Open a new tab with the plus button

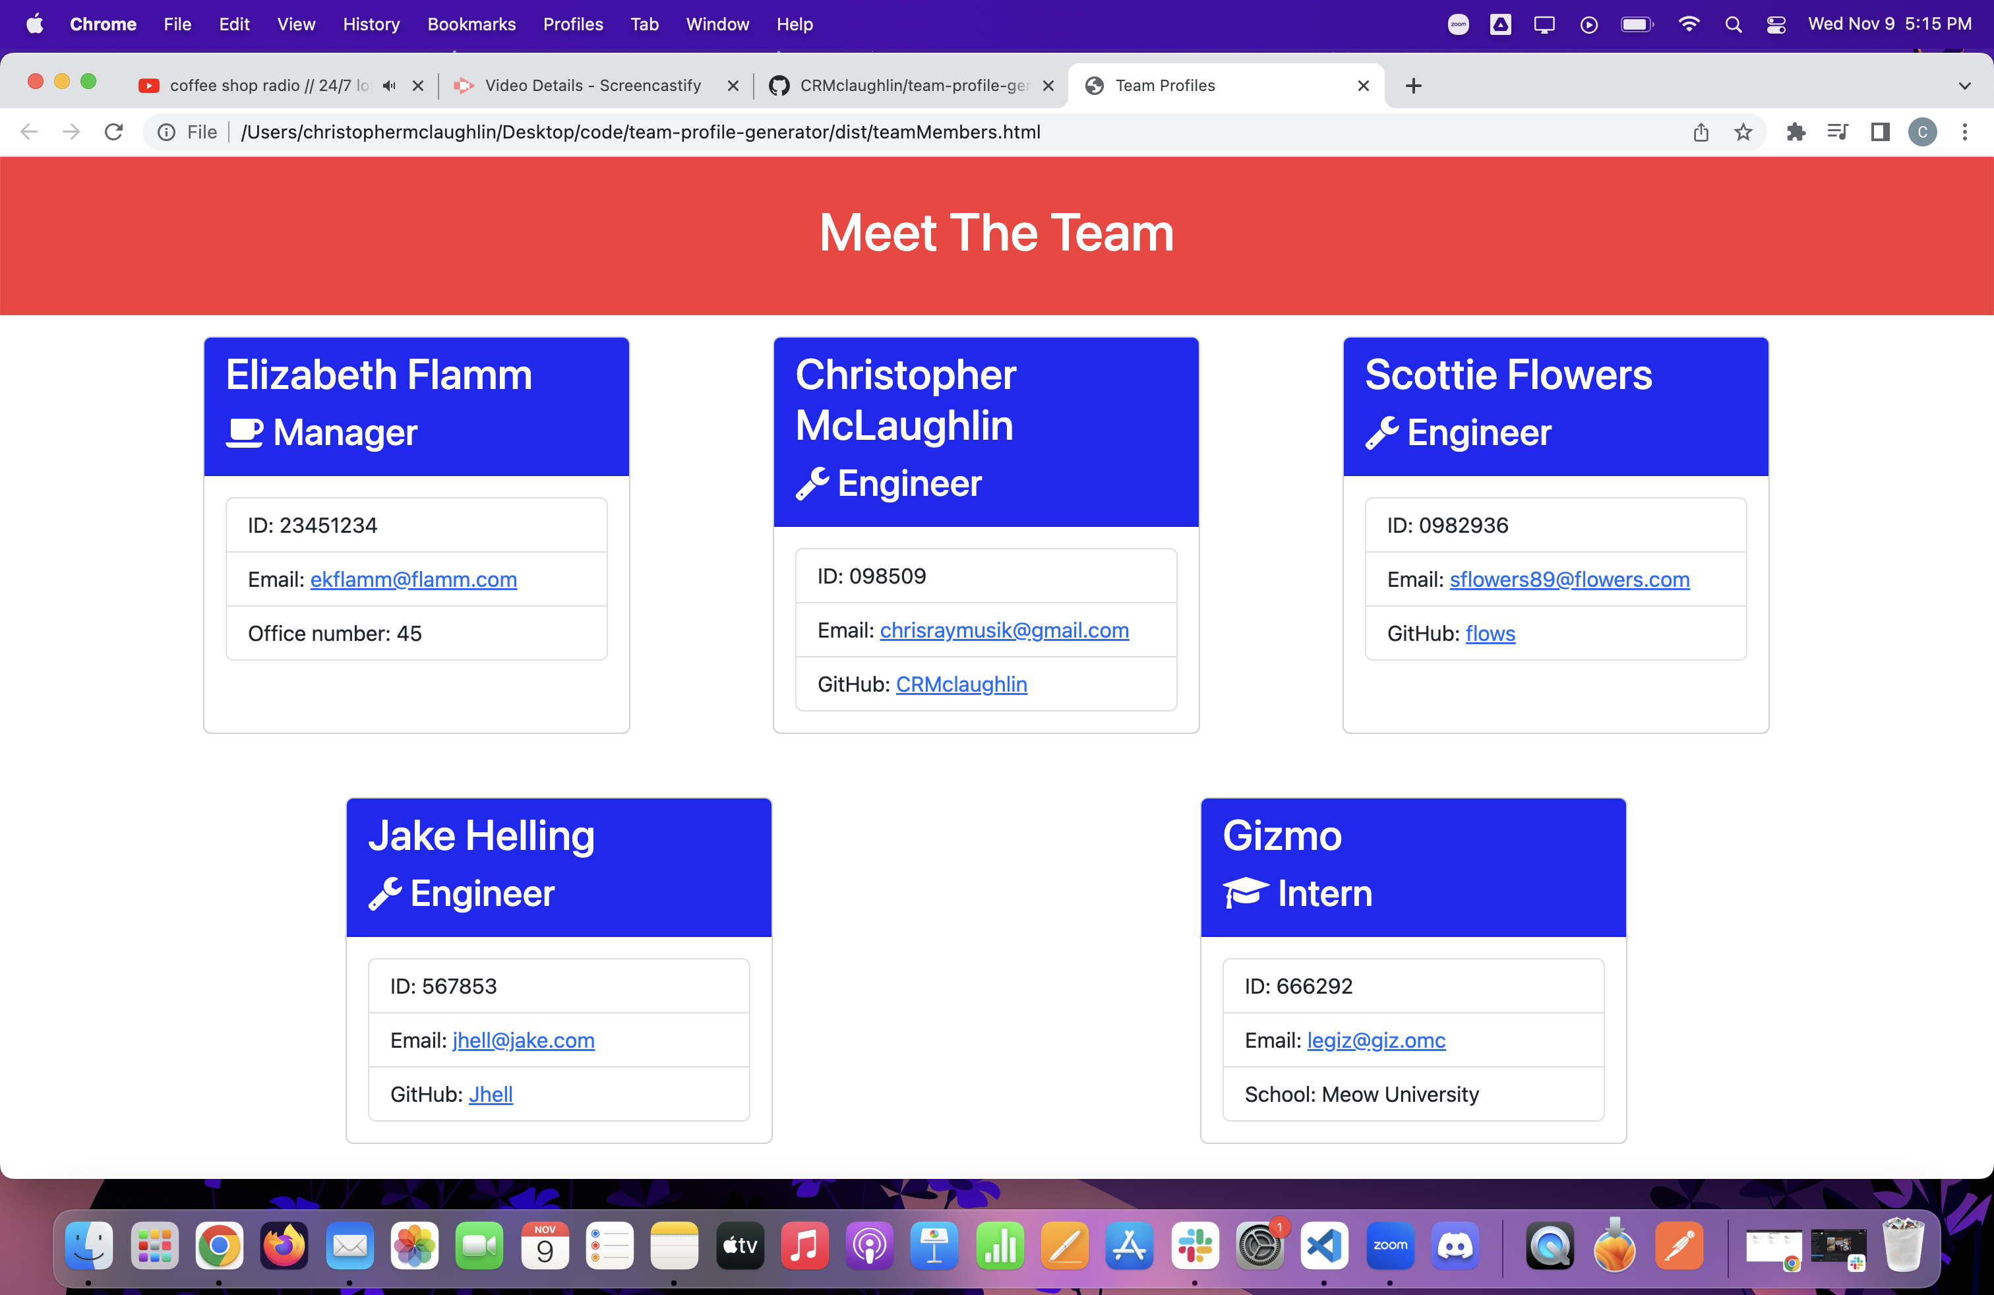point(1413,86)
